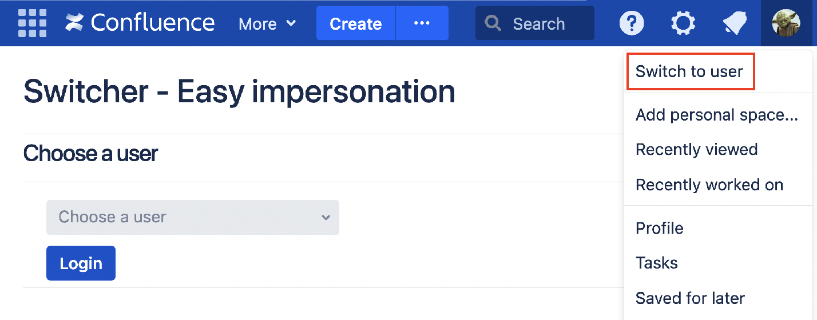Open Tasks from the user menu
Image resolution: width=817 pixels, height=320 pixels.
[x=656, y=263]
